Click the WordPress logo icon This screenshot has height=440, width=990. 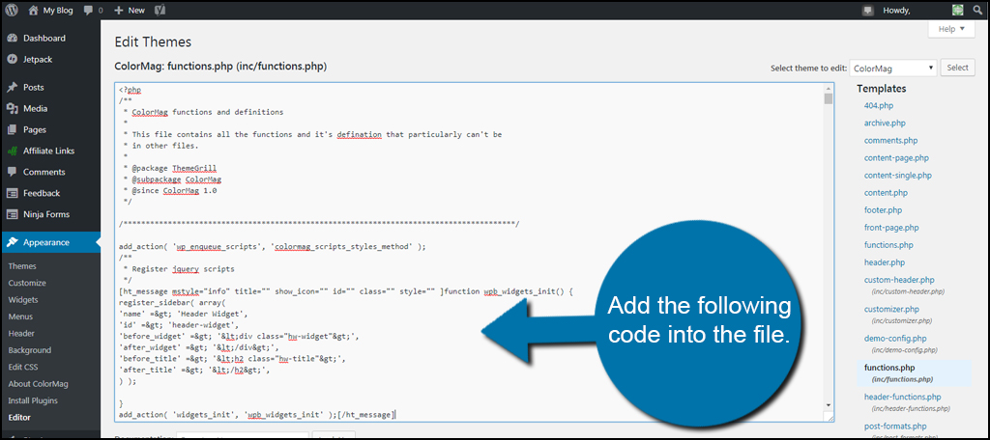12,10
